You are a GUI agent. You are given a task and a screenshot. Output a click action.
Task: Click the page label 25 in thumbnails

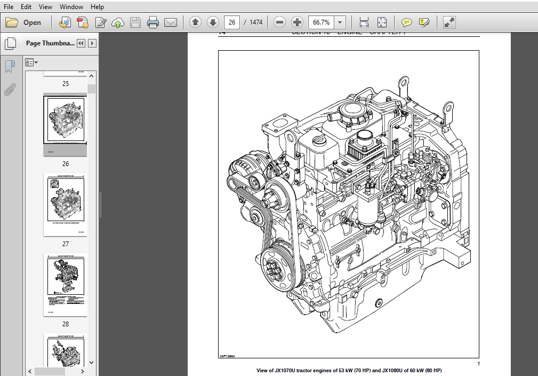[66, 84]
